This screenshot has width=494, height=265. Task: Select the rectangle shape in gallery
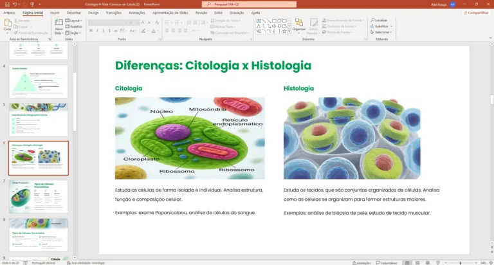coord(274,21)
